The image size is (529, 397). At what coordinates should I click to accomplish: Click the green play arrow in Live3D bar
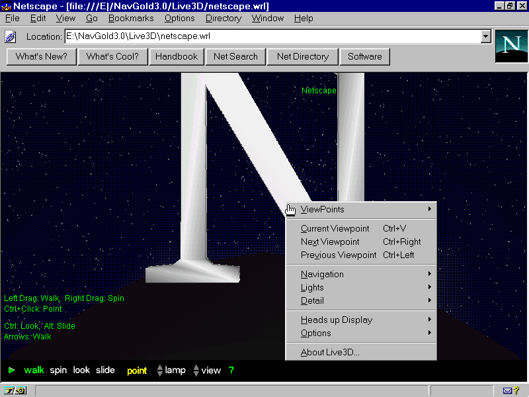coord(11,371)
